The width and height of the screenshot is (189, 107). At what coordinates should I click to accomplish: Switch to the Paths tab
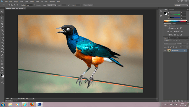point(177,38)
